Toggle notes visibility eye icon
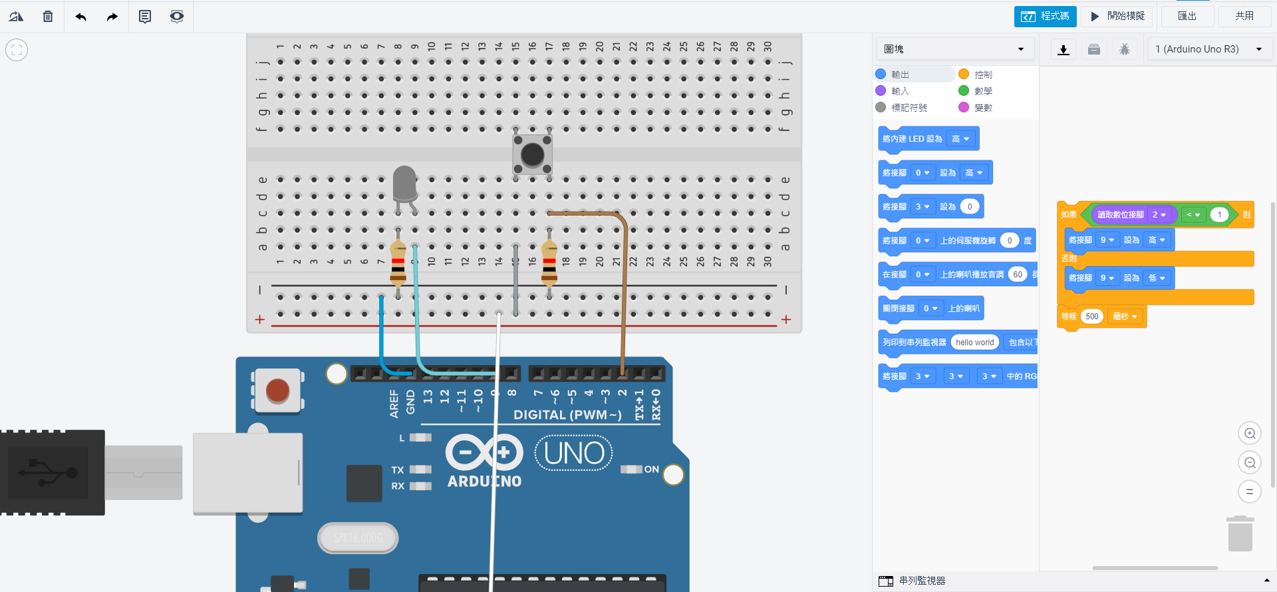This screenshot has height=592, width=1277. coord(176,17)
